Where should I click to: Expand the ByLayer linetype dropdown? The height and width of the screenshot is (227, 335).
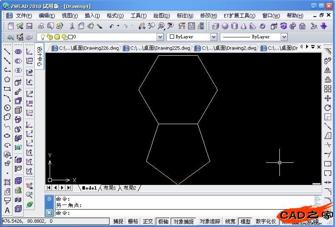tap(284, 37)
